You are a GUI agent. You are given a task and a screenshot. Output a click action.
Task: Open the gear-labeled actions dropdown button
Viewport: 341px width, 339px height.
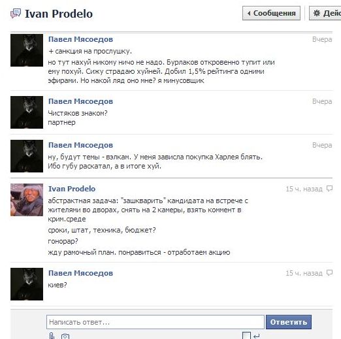coord(325,13)
